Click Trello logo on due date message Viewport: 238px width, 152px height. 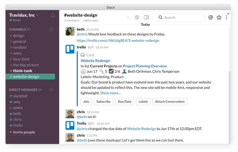coord(70,125)
